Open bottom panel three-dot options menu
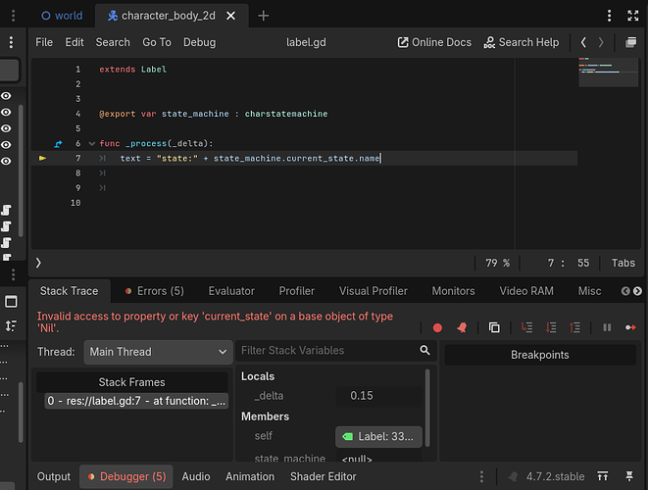This screenshot has height=490, width=648. point(481,476)
